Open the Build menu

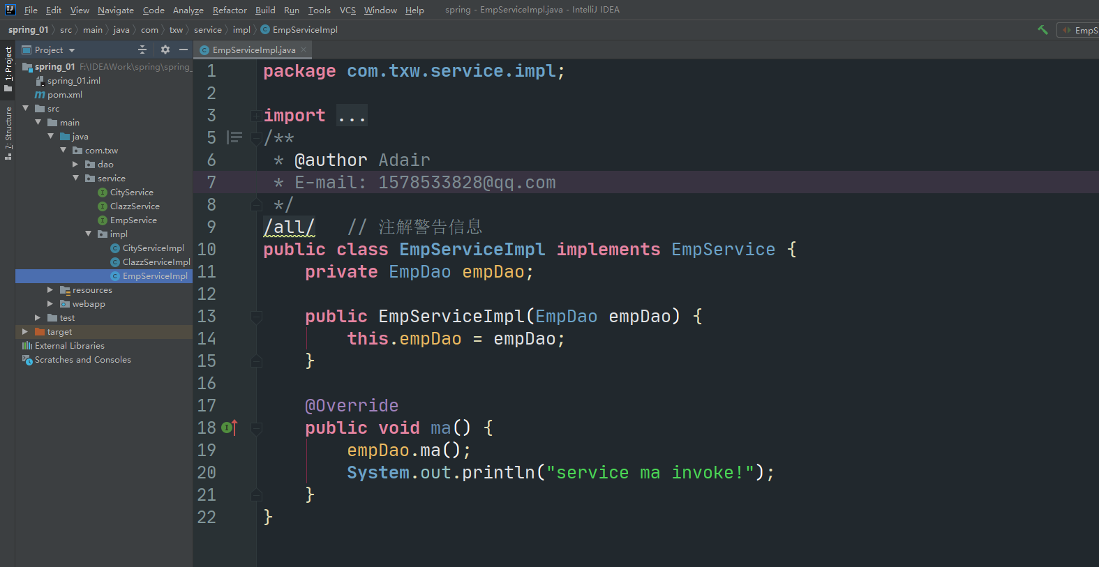tap(265, 10)
